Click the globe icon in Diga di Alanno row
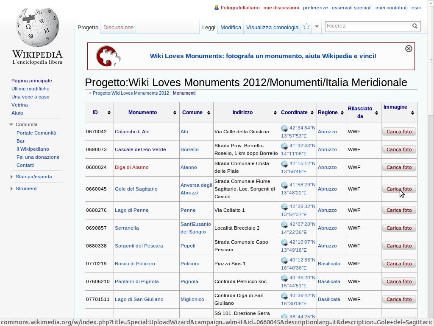The height and width of the screenshot is (326, 434). (284, 164)
